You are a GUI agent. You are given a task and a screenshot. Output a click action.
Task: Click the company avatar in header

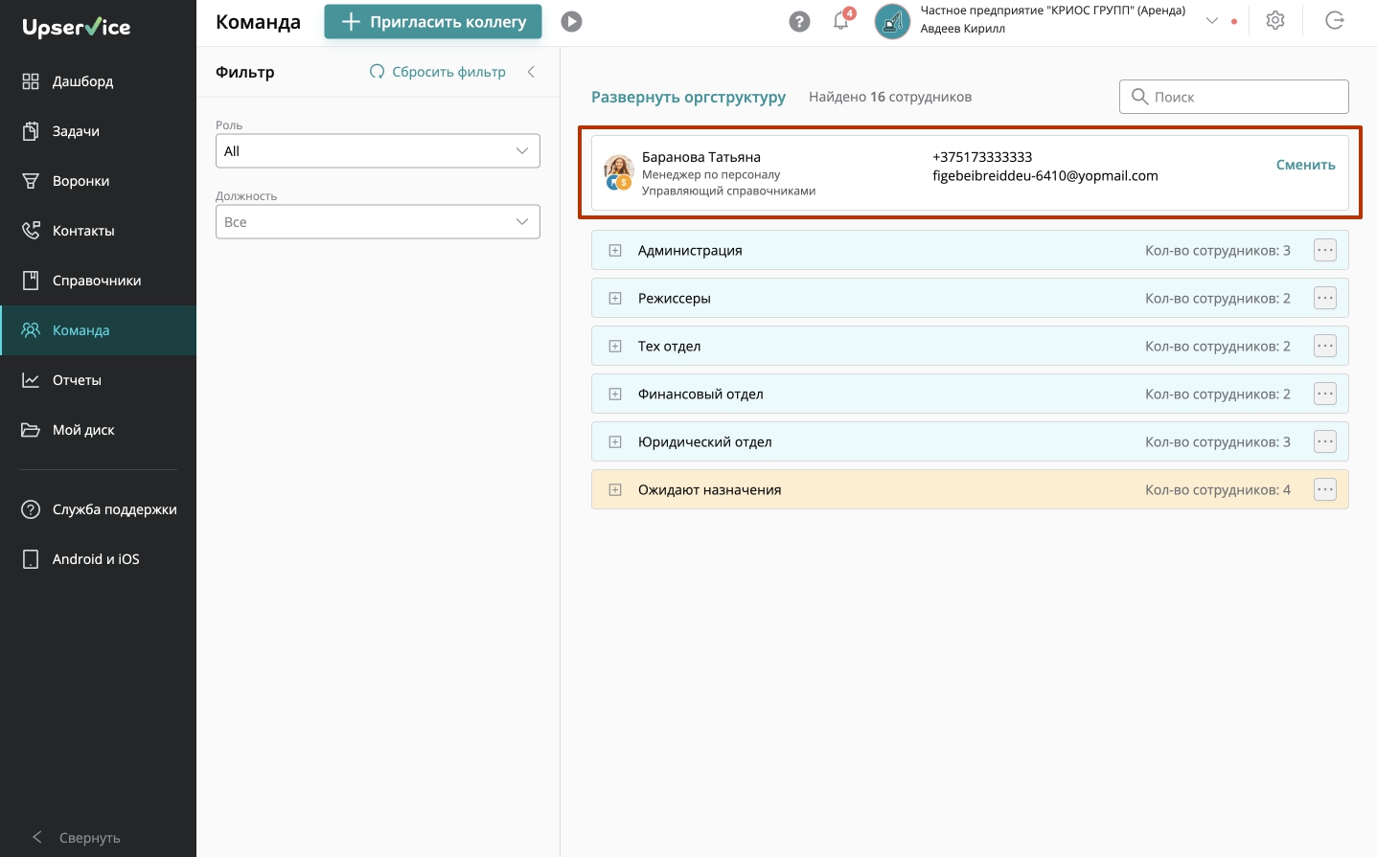[892, 21]
